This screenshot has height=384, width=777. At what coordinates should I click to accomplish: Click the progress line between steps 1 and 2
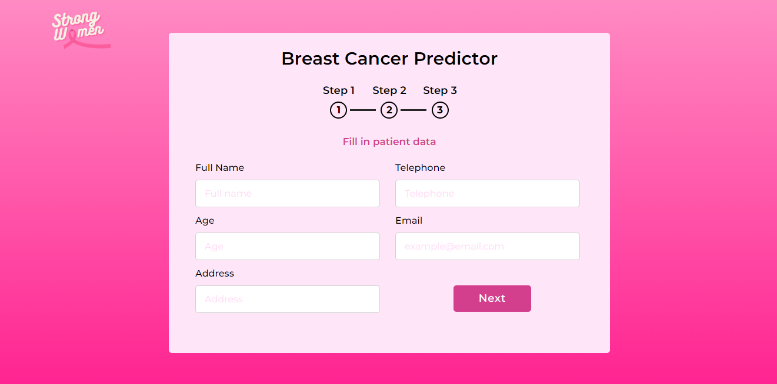[x=364, y=110]
